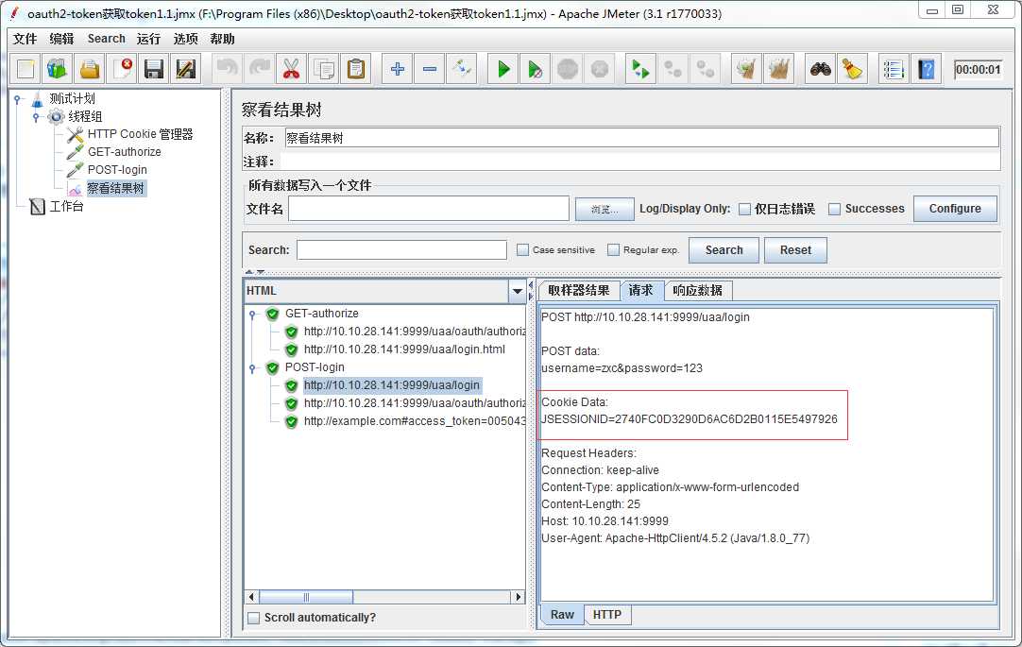Start the test with green play icon
The width and height of the screenshot is (1022, 647).
[x=503, y=68]
